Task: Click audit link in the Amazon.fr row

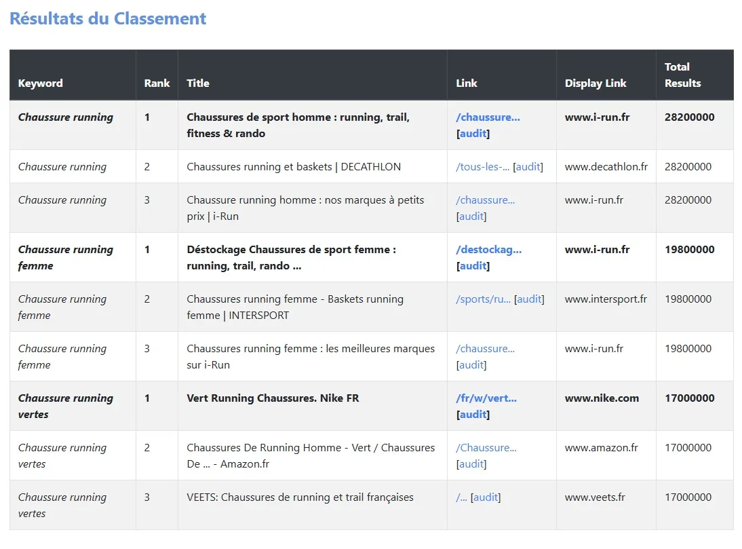Action: coord(472,464)
